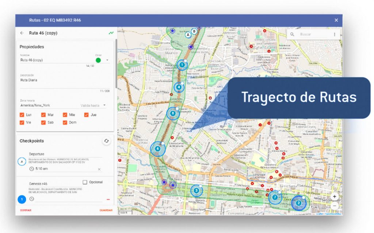374x233 pixels.
Task: Disable the Jue day checkbox
Action: click(87, 115)
